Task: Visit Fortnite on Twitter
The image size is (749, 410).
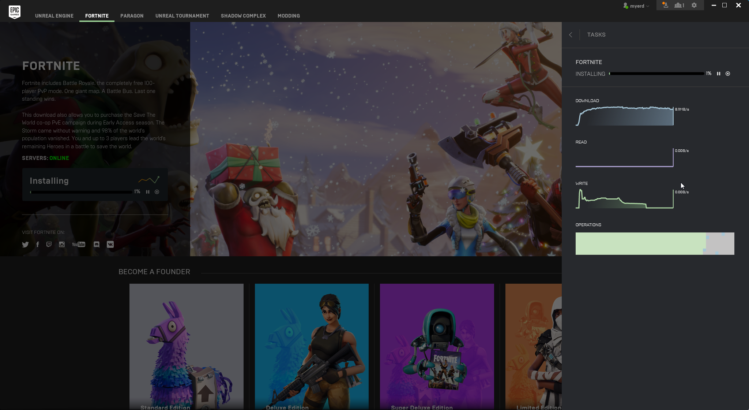Action: click(x=25, y=245)
